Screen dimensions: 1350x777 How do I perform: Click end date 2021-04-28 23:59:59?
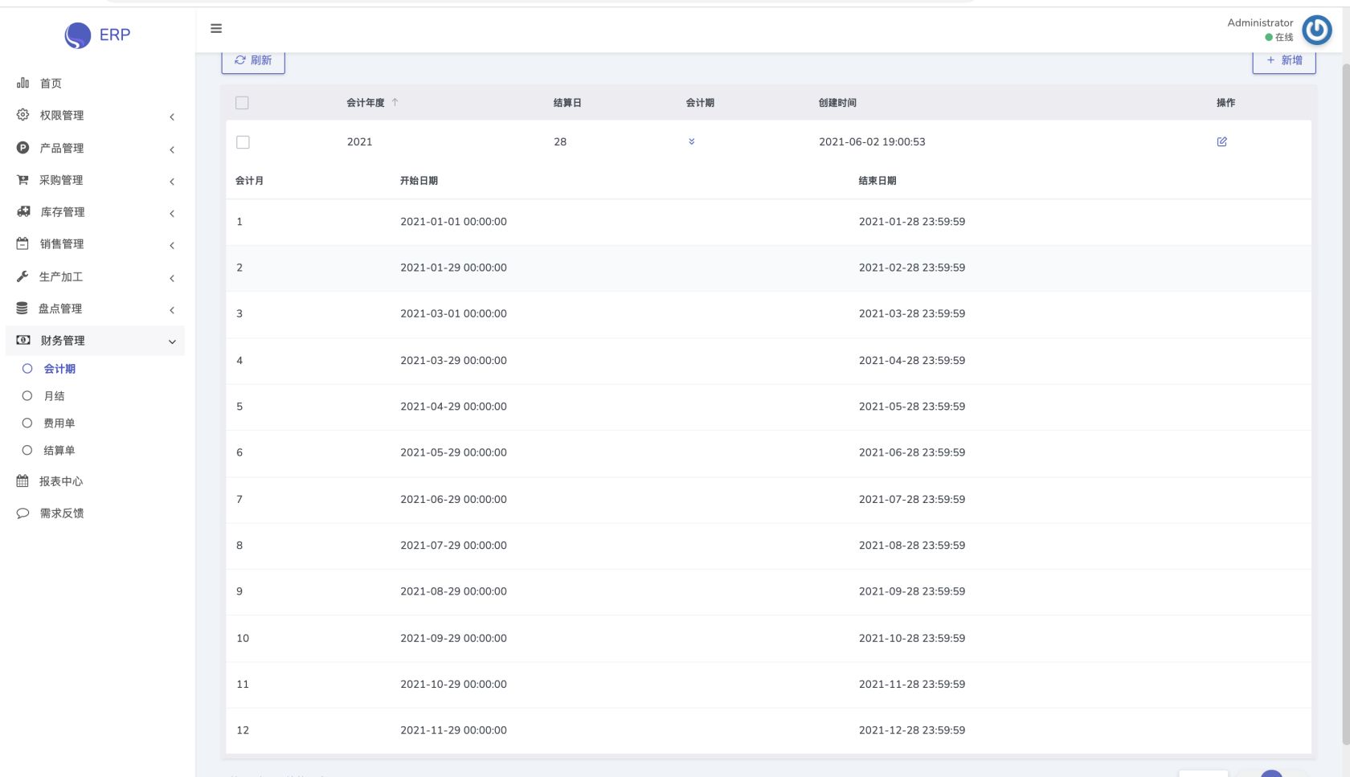[x=912, y=360]
